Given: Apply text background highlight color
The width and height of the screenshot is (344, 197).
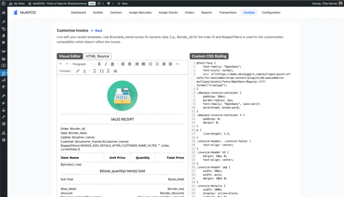Looking at the screenshot, I should click(112, 64).
